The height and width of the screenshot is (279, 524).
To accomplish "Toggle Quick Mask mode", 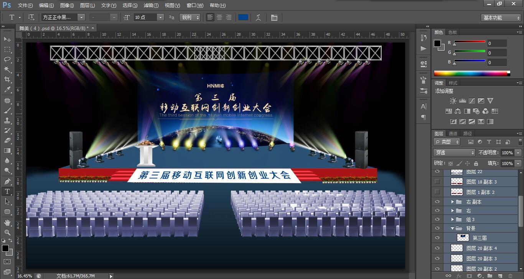I will [x=7, y=261].
